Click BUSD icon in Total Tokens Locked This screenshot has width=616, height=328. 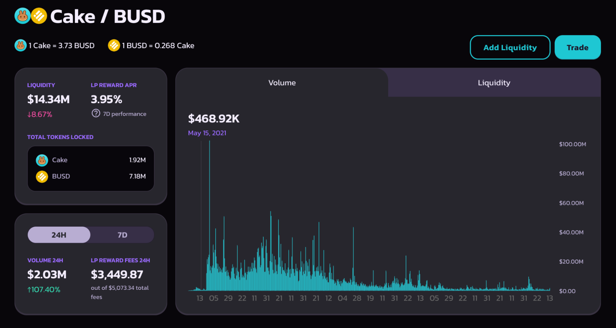click(x=42, y=177)
